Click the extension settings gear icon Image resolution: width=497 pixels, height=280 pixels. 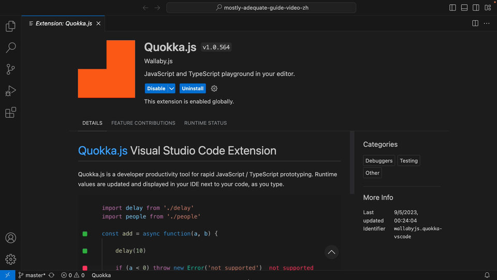click(214, 89)
